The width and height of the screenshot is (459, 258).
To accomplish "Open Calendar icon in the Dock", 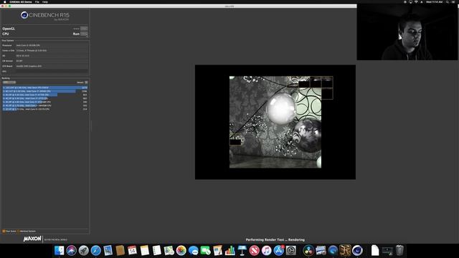I will point(132,251).
